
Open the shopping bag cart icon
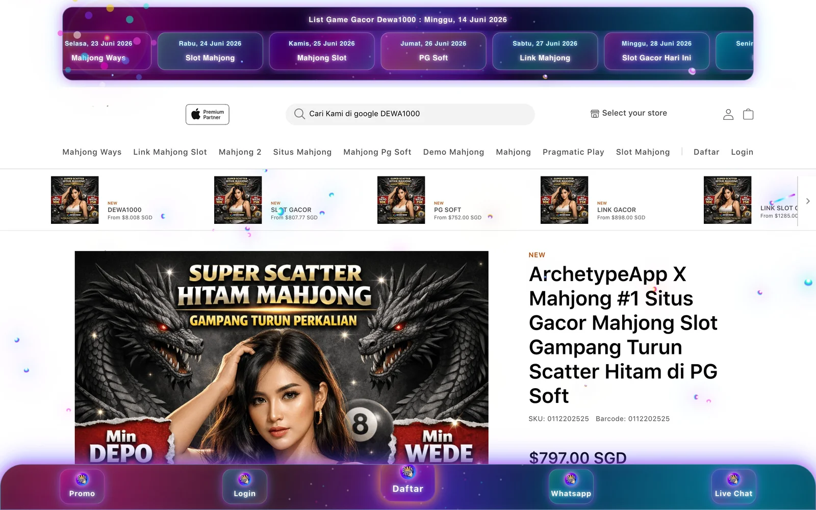point(748,114)
